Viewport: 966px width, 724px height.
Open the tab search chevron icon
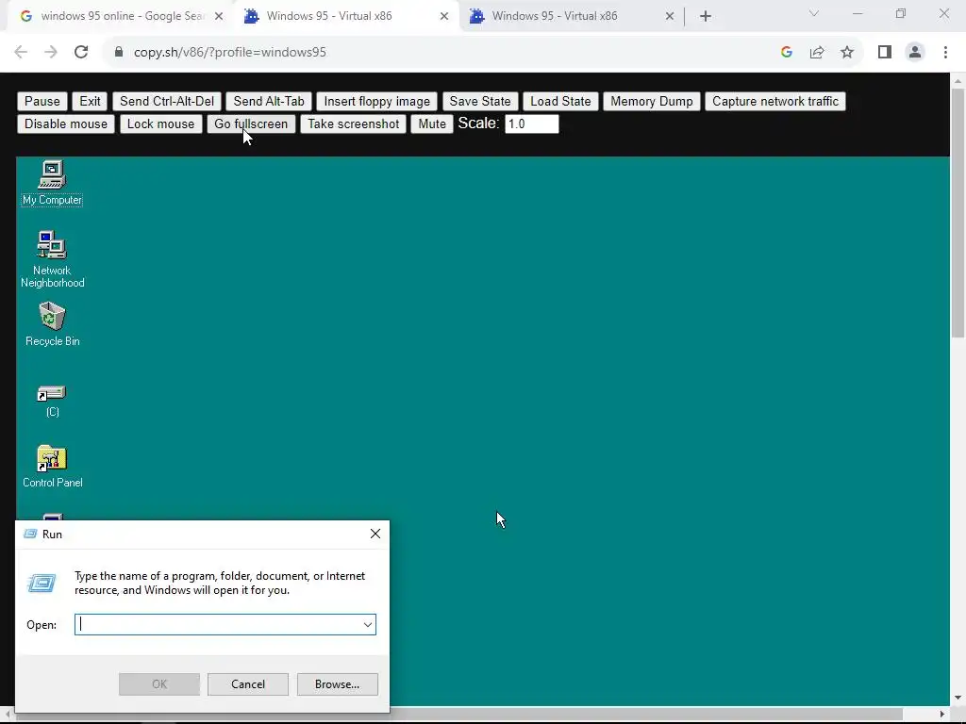814,13
